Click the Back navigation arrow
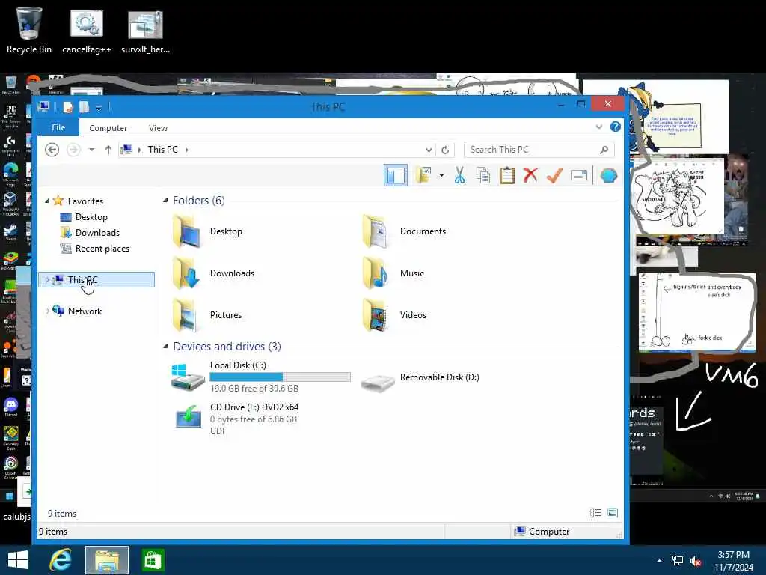Screen dimensions: 766x575 click(52, 150)
